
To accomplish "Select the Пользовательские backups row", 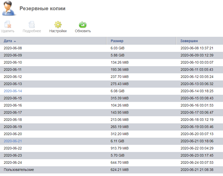I will pyautogui.click(x=111, y=170).
